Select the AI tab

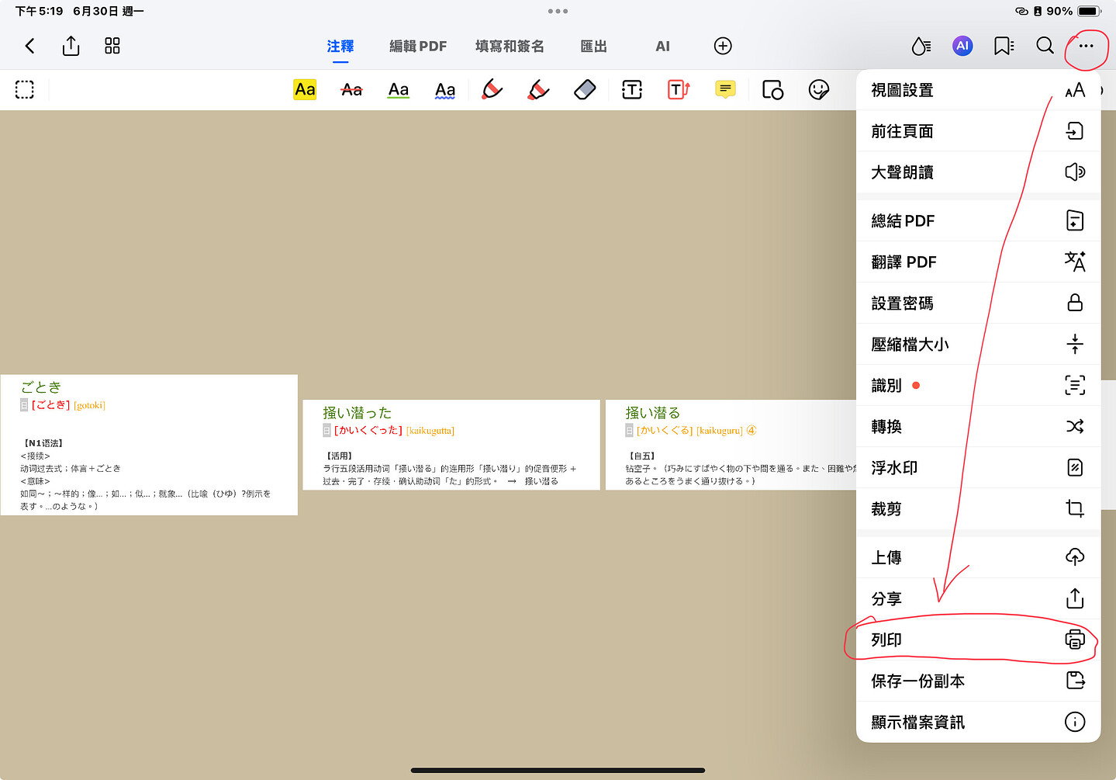point(662,47)
